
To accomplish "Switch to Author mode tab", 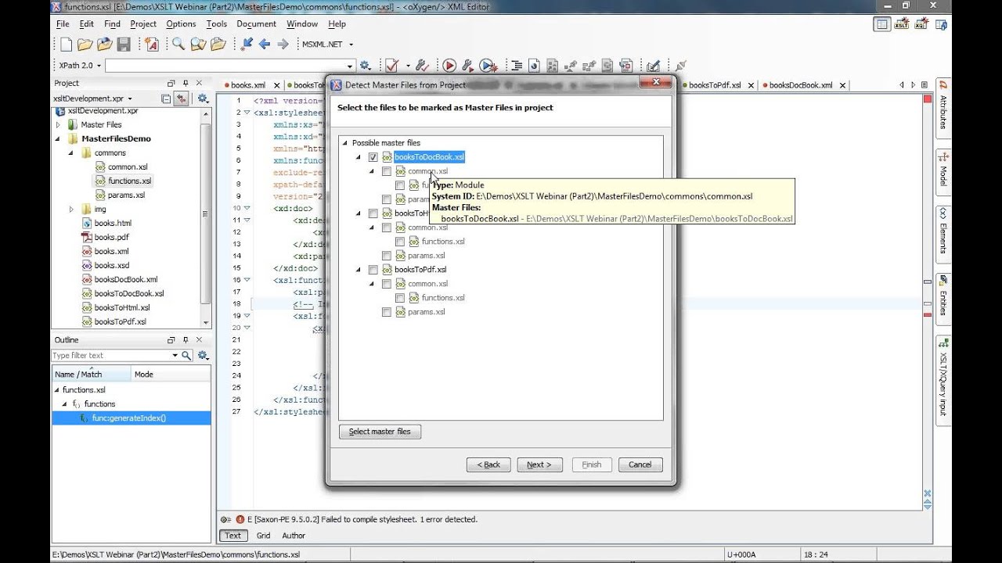I will [x=294, y=536].
